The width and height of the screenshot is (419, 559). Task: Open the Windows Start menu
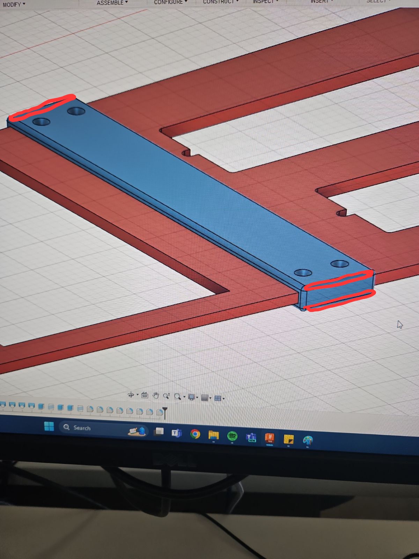pyautogui.click(x=49, y=426)
